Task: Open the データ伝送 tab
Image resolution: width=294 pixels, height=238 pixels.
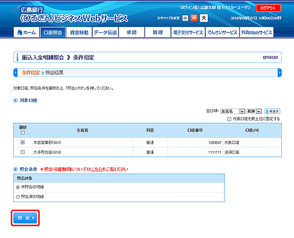Action: [x=105, y=32]
